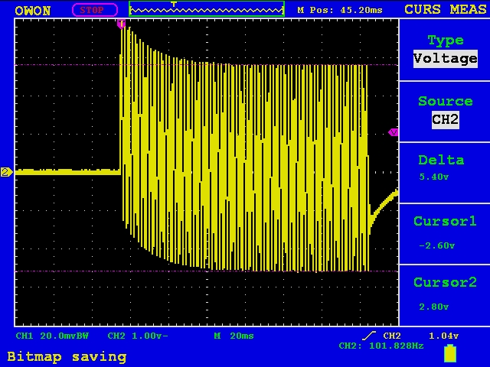The image size is (490, 367).
Task: Click the rising edge trigger slope icon
Action: coord(369,336)
